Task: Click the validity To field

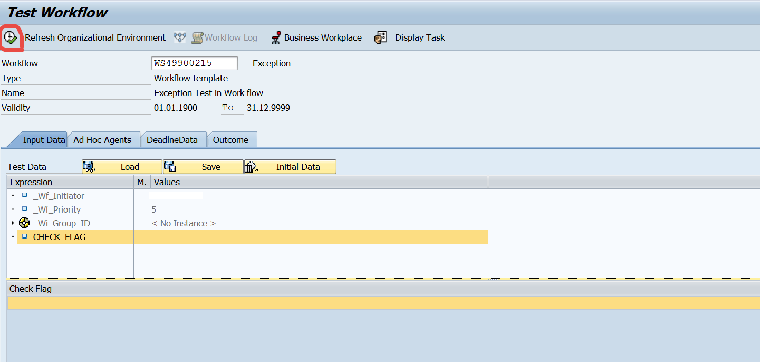Action: pyautogui.click(x=232, y=108)
